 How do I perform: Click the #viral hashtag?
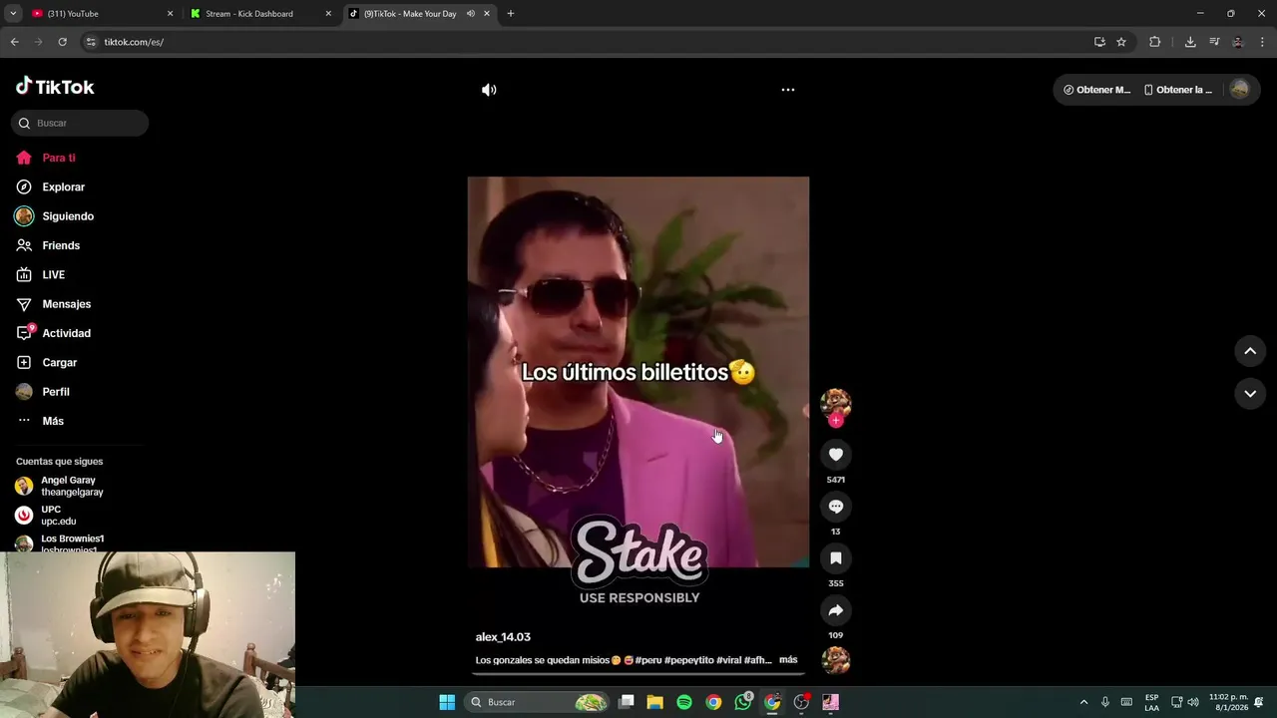click(x=728, y=660)
